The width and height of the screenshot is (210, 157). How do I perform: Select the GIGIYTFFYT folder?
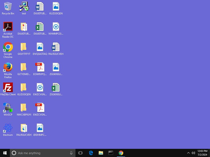point(24,49)
